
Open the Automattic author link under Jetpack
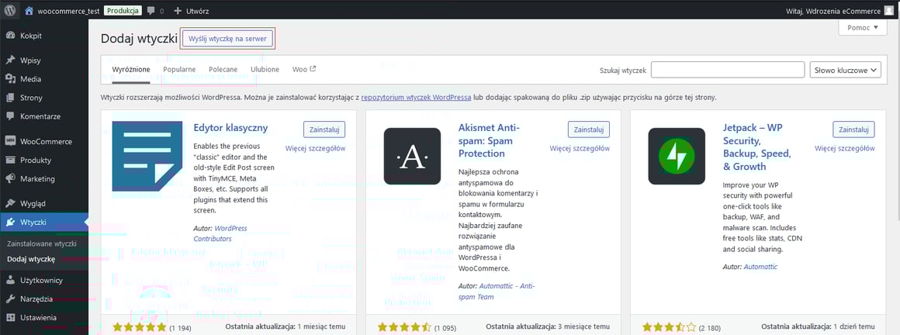point(760,267)
